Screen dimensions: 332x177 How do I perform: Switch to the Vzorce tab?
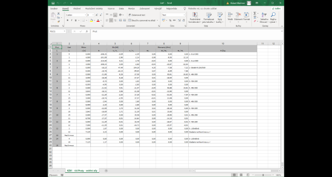tap(111, 9)
